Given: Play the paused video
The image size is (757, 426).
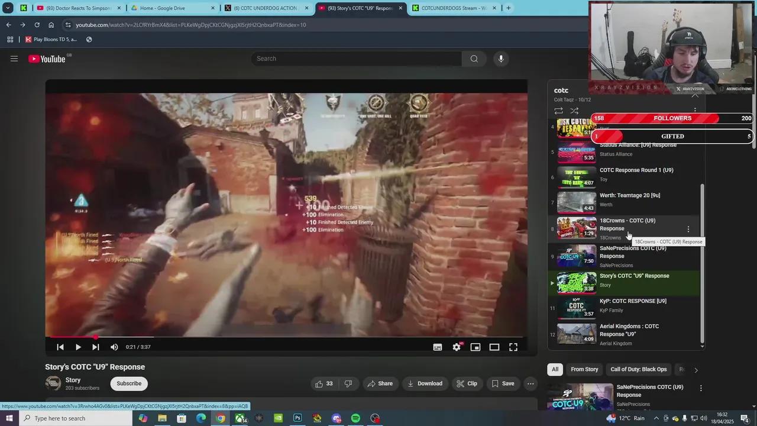Looking at the screenshot, I should [x=78, y=347].
